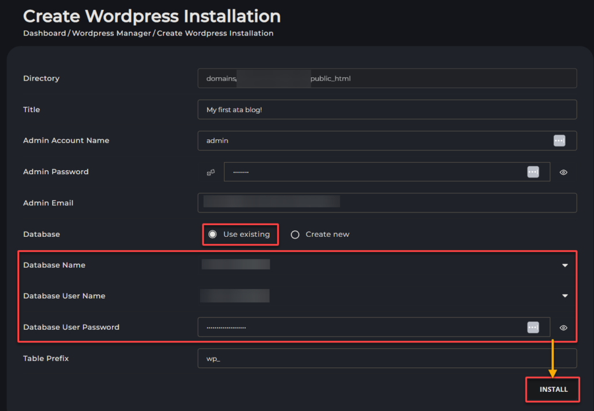Click password manager icon in Admin Password field
The width and height of the screenshot is (594, 411).
[533, 172]
